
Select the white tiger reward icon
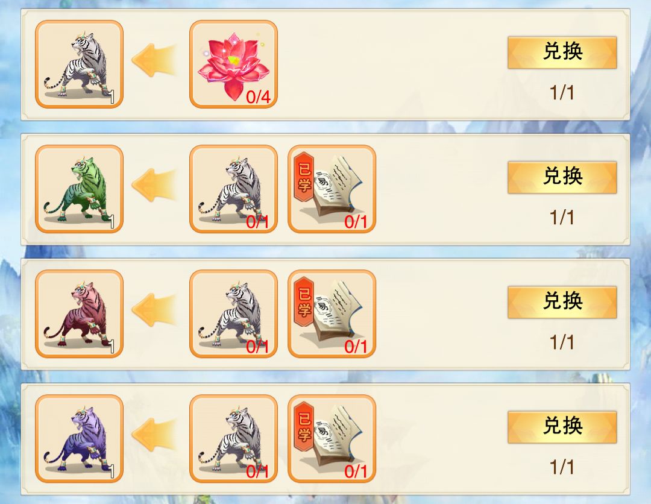(79, 64)
